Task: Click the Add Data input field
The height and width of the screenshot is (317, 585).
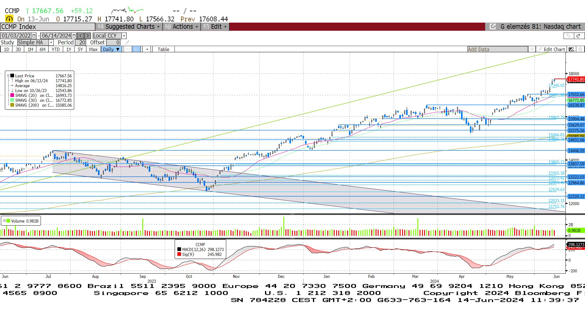Action: 497,49
